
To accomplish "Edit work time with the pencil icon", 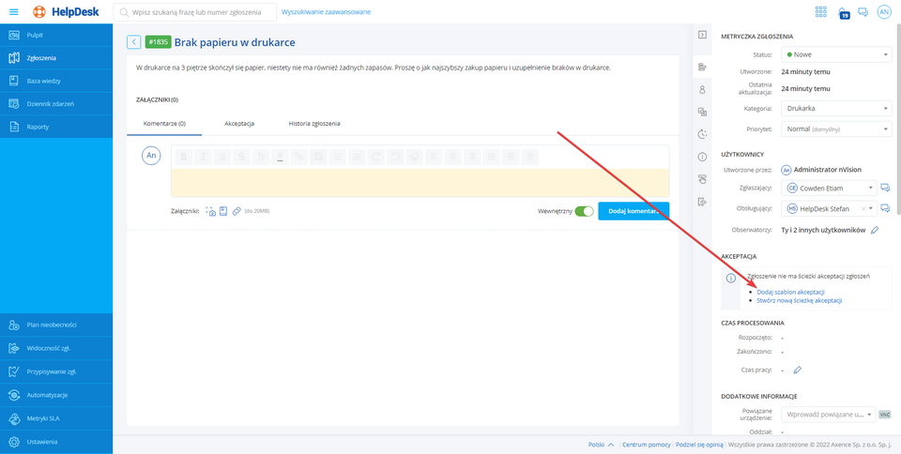I will tap(798, 371).
